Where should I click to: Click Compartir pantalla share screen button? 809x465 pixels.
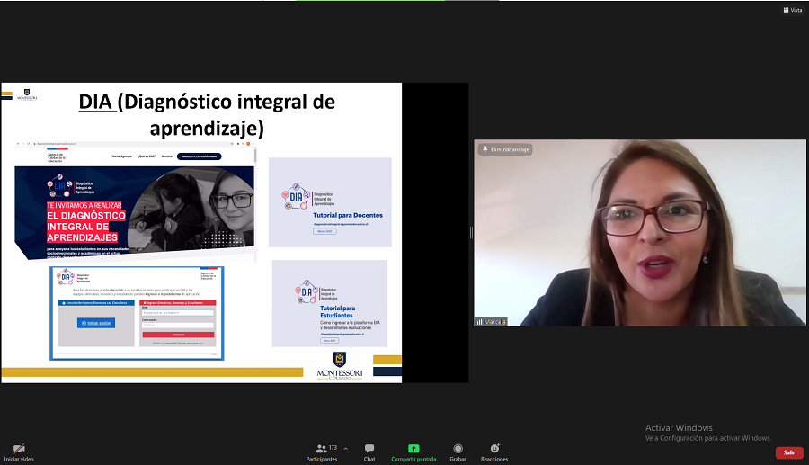coord(413,452)
